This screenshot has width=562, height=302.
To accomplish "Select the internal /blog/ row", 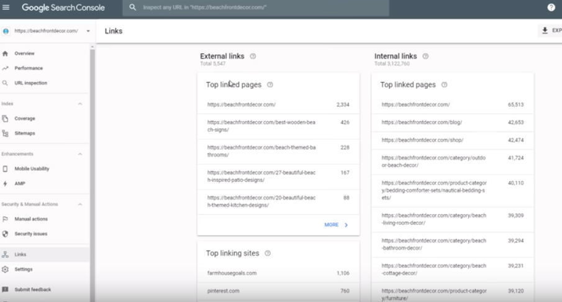I will (452, 122).
